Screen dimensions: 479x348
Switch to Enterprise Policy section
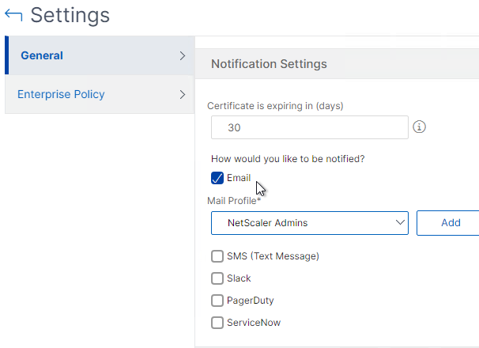pos(61,94)
